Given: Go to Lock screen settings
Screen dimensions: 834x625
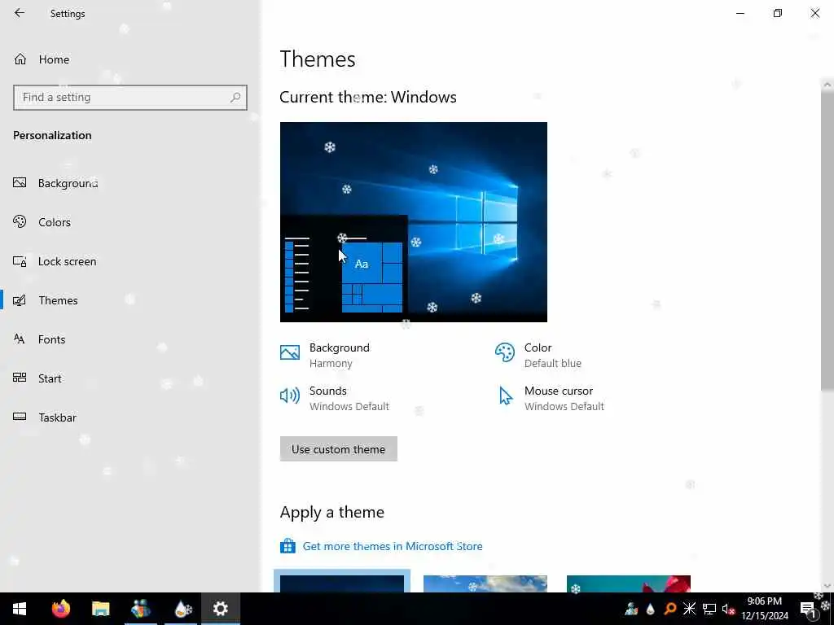Looking at the screenshot, I should pos(67,261).
